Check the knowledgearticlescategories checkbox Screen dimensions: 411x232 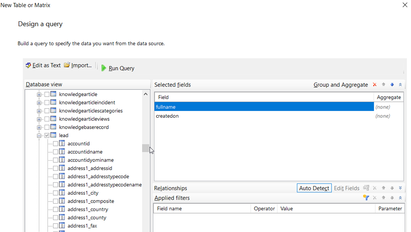pos(47,111)
